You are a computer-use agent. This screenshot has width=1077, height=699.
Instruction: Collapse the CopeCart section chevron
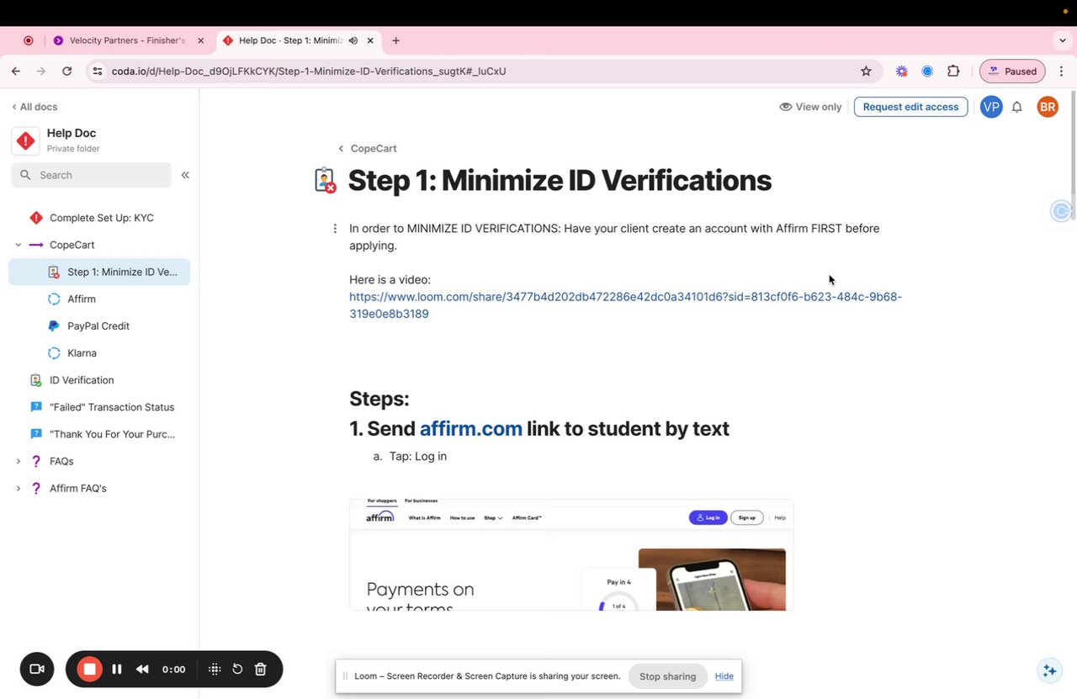click(x=18, y=245)
